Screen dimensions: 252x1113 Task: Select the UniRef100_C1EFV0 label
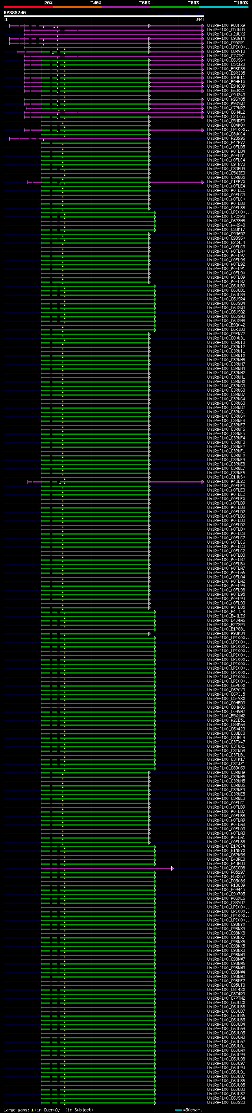pyautogui.click(x=226, y=182)
